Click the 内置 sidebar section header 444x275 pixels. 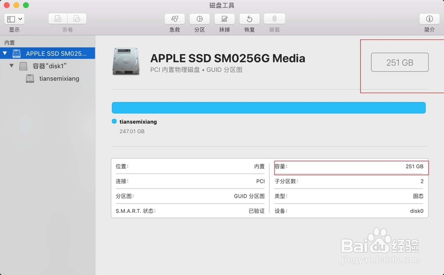point(9,43)
